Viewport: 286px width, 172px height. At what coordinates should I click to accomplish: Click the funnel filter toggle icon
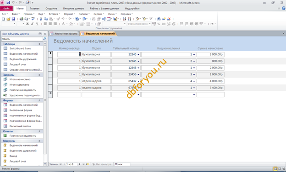coord(151,19)
